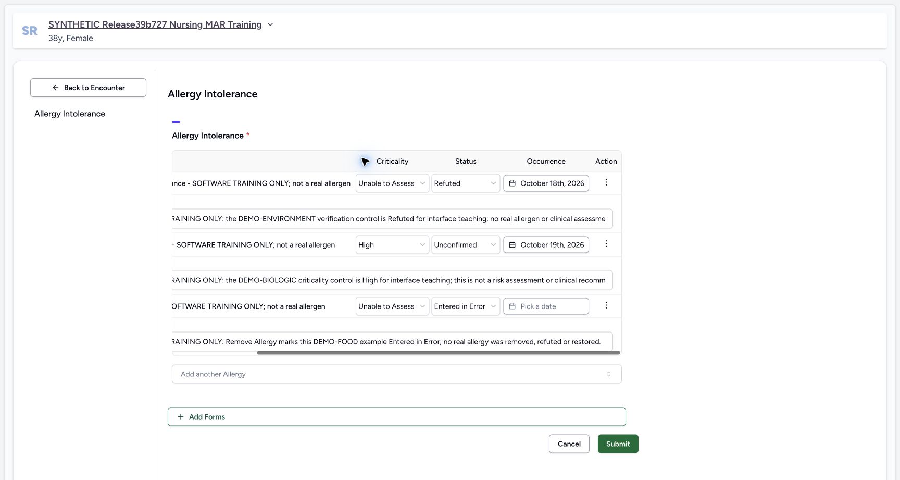Screen dimensions: 900x480
Task: Open criticality dropdown in Entered in Error row
Action: [x=392, y=306]
